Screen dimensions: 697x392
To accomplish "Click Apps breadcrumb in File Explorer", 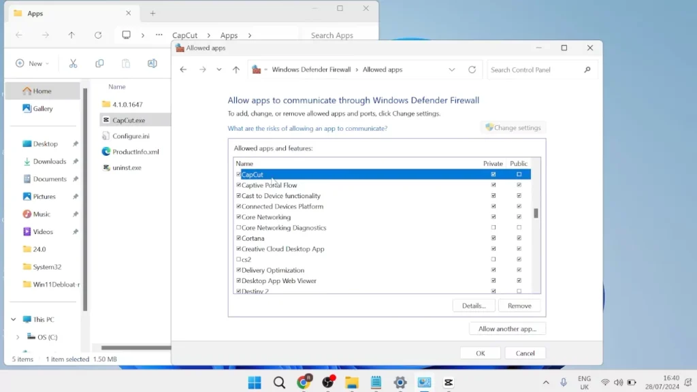I will pos(229,35).
